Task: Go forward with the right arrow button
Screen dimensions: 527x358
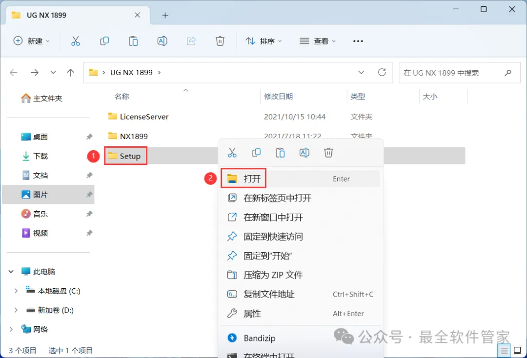Action: (35, 73)
